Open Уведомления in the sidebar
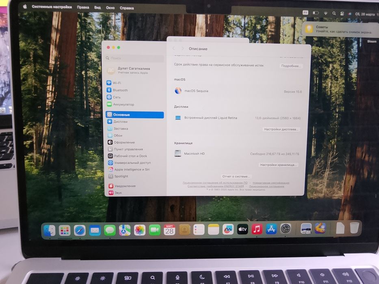 pyautogui.click(x=122, y=186)
